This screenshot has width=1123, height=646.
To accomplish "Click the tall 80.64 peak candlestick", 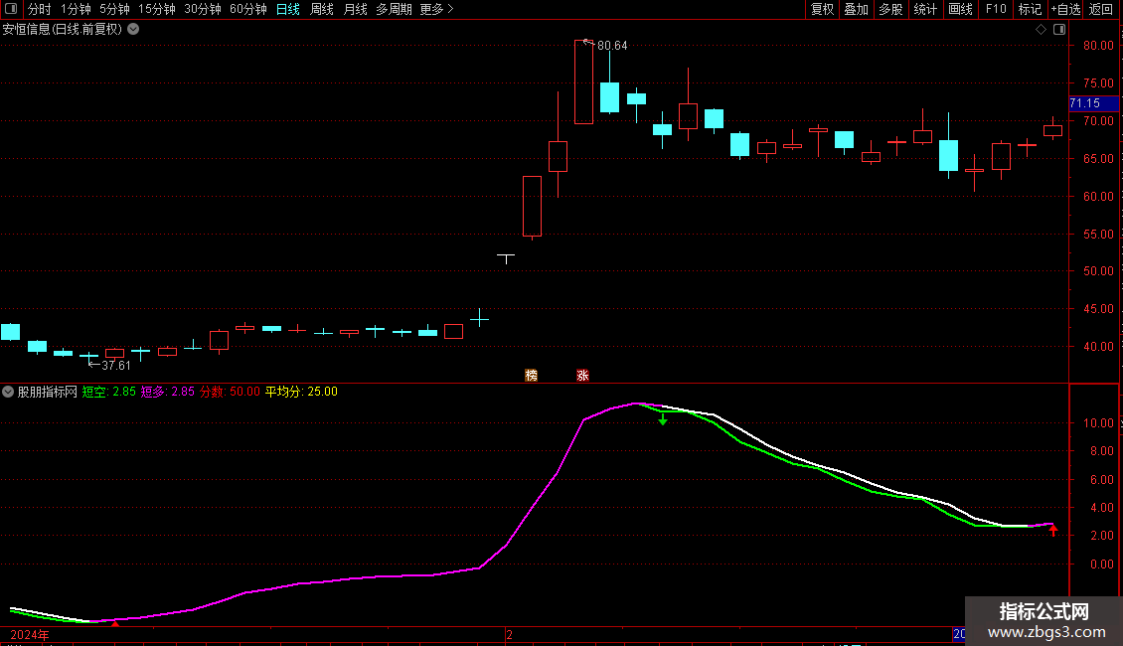I will point(583,81).
